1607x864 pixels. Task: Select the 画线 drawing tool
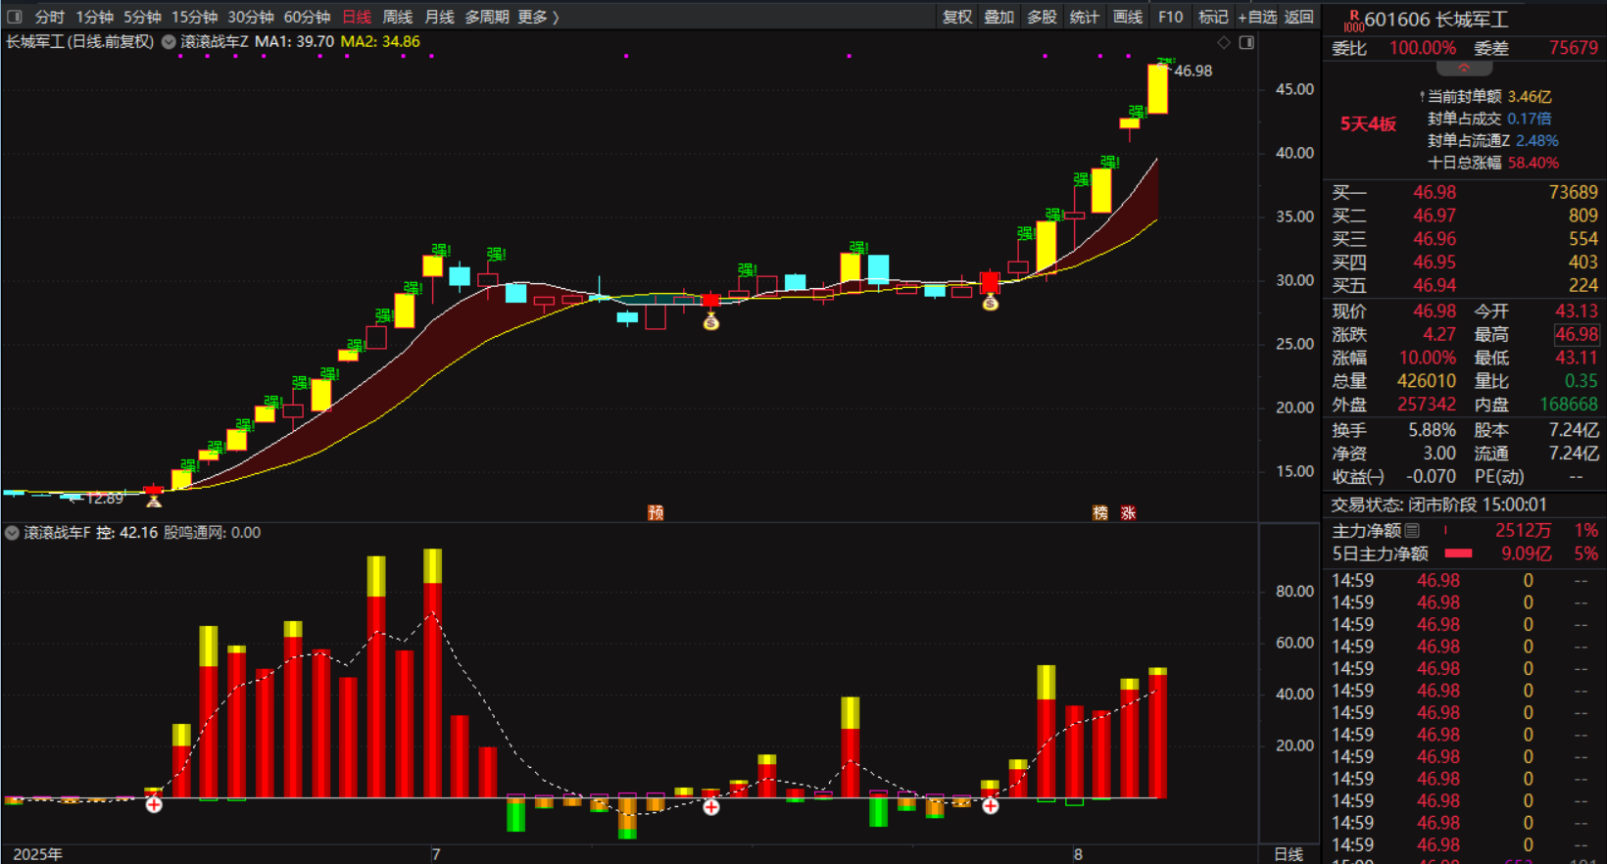(x=1127, y=17)
